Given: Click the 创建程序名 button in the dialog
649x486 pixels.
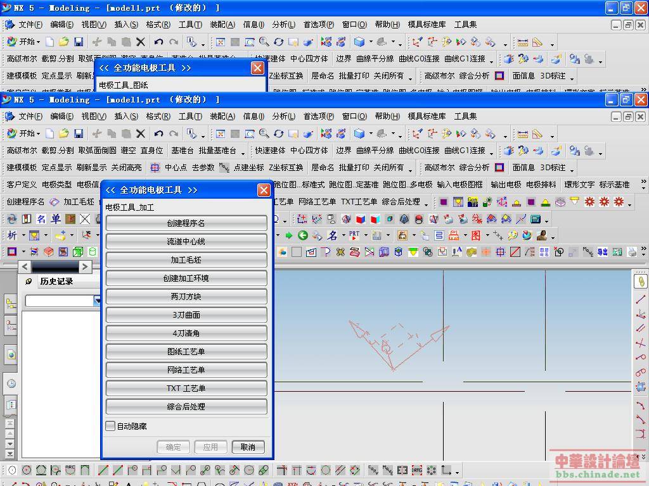Looking at the screenshot, I should [186, 223].
